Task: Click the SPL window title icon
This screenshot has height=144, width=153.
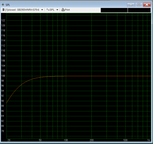Action: (x=3, y=5)
